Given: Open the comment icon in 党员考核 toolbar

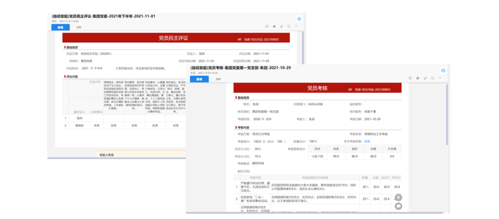Looking at the screenshot, I should coord(410,79).
